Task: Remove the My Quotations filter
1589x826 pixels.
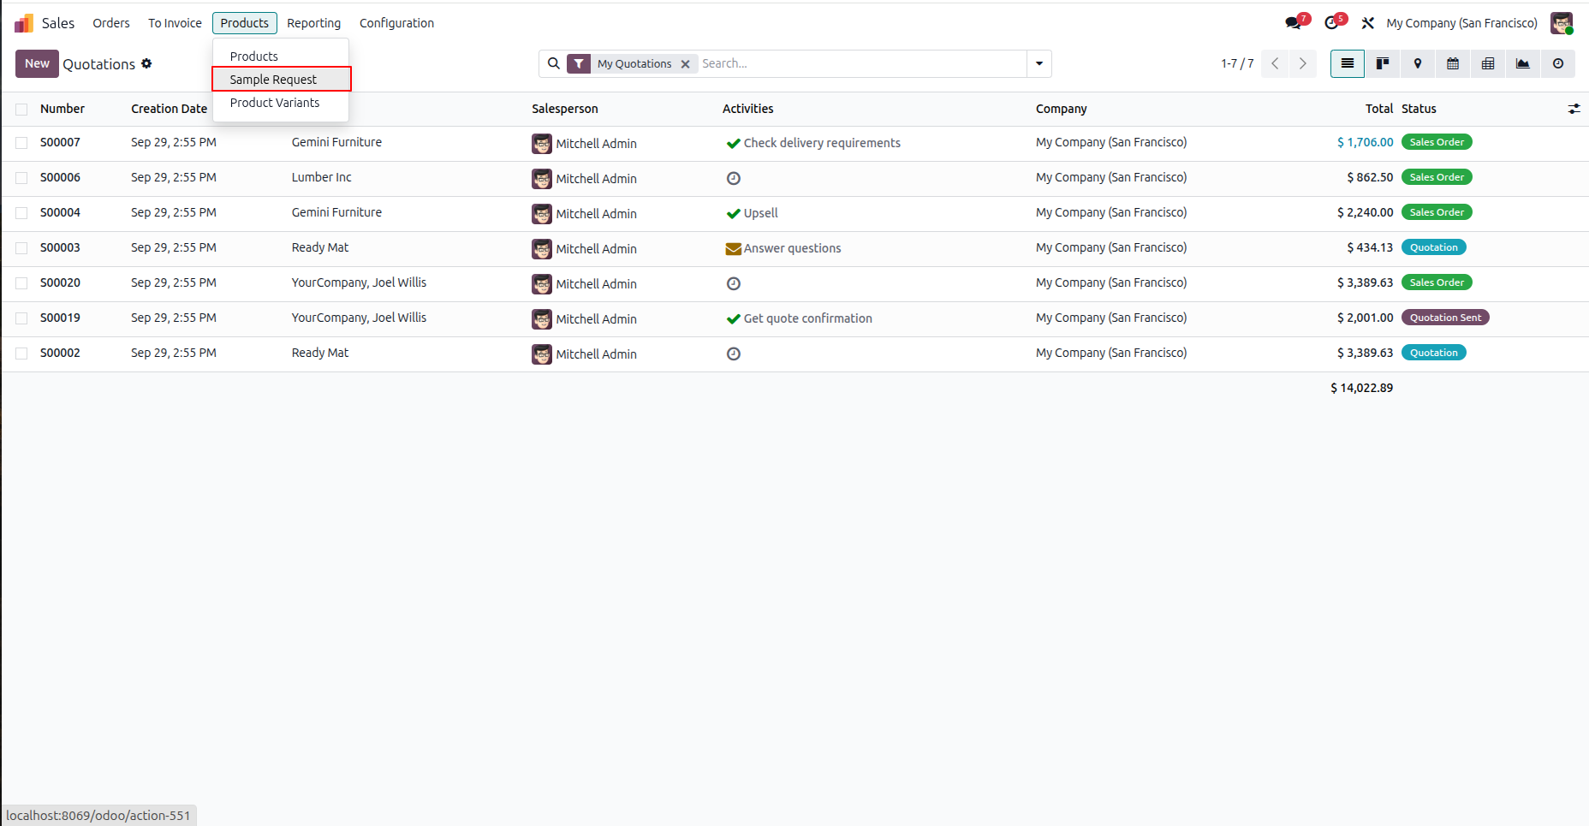Action: [x=685, y=64]
